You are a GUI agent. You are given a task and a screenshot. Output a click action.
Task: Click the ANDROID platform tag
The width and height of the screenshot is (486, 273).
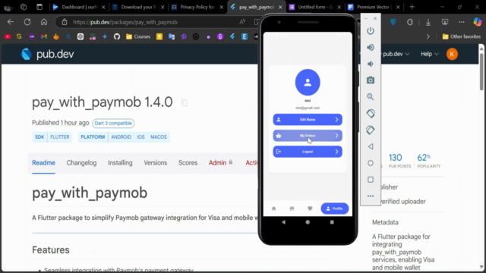[x=121, y=136]
